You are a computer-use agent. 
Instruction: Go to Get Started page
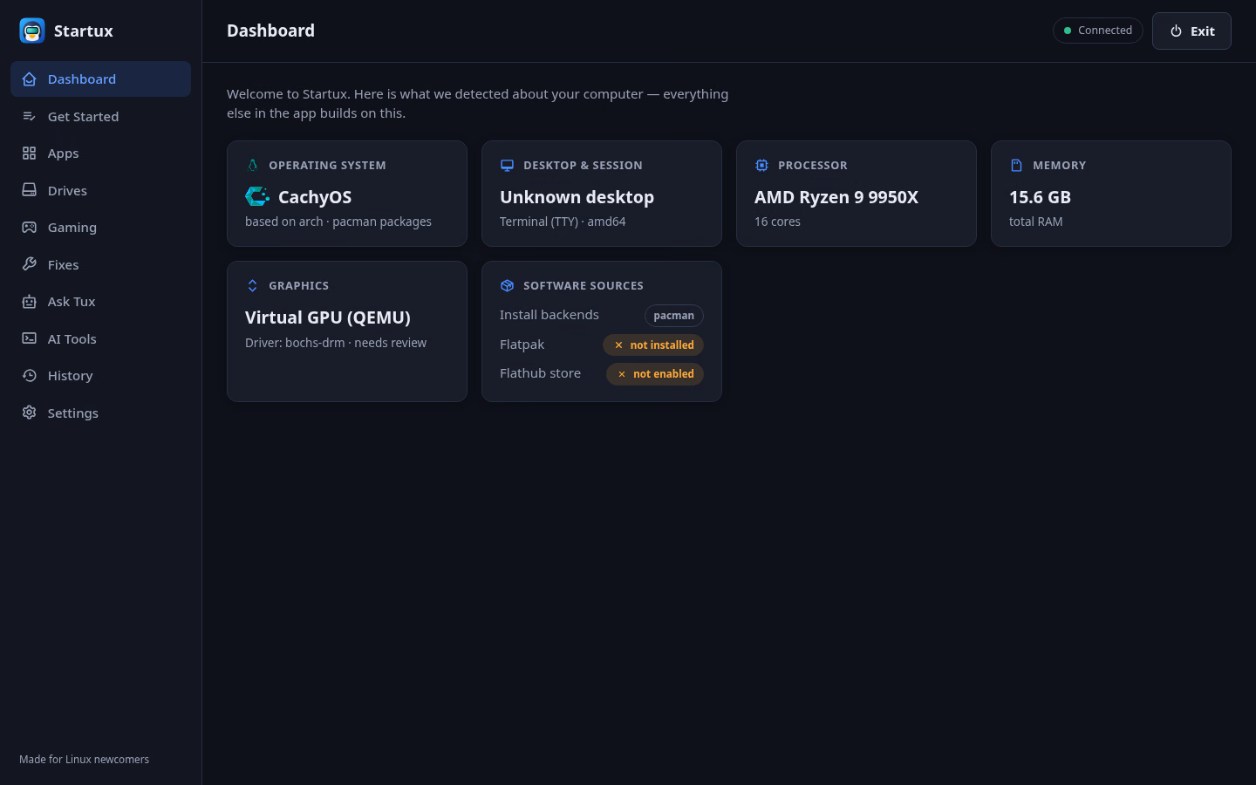point(101,116)
